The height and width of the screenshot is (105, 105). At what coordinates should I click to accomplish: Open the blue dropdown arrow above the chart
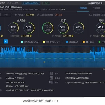pos(6,41)
